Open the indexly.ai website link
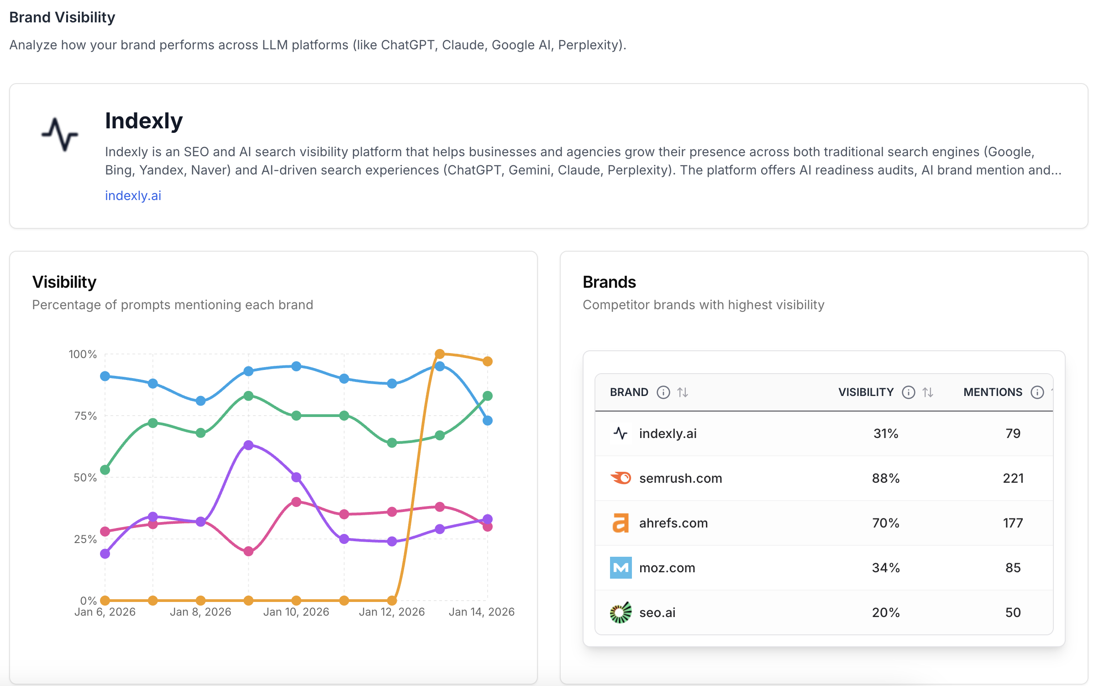The height and width of the screenshot is (686, 1094). (133, 195)
